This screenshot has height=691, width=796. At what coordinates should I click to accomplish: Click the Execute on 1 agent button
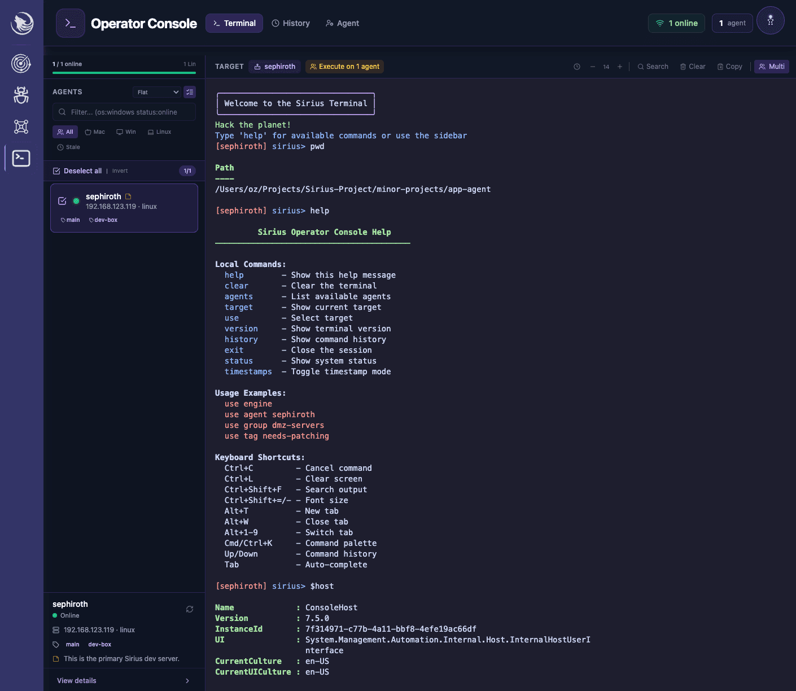point(344,66)
